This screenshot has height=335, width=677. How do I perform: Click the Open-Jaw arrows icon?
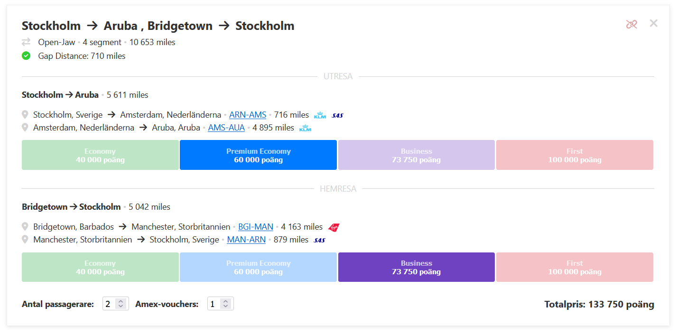(26, 42)
